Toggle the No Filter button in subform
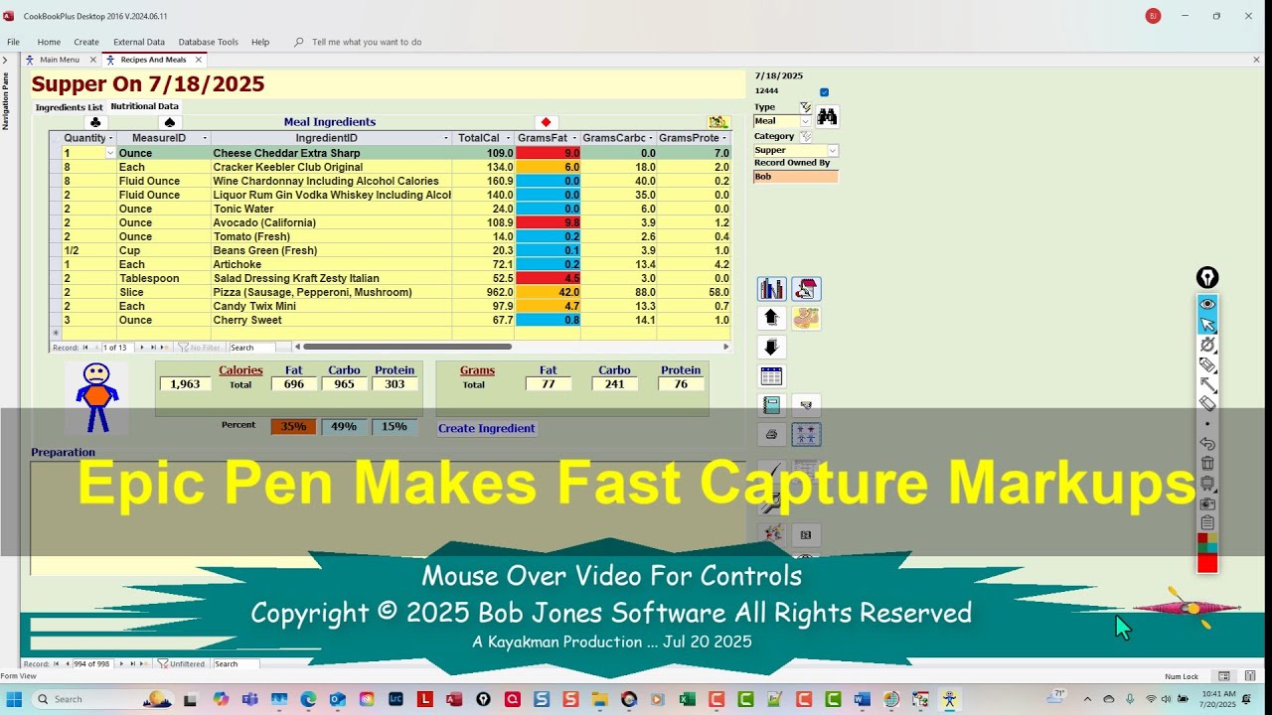The height and width of the screenshot is (715, 1272). 198,348
